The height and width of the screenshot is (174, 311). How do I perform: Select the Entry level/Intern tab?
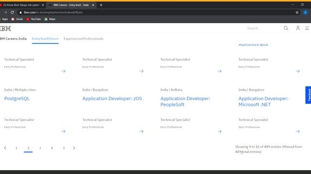click(45, 39)
